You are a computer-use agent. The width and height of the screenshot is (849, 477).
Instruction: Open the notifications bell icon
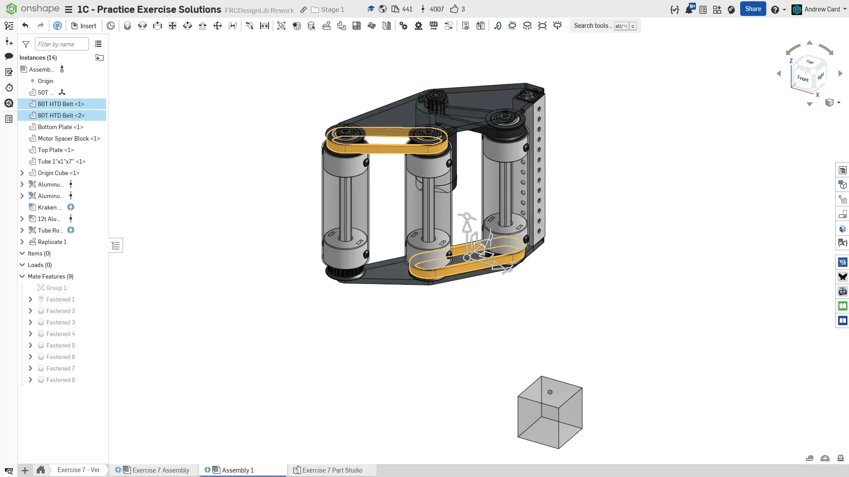coord(689,9)
